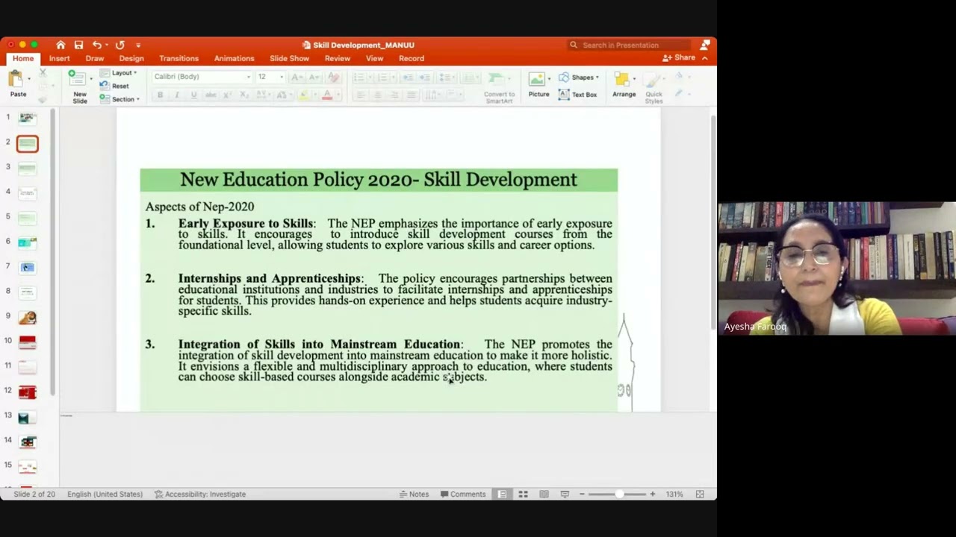Switch to the Draw tab
The height and width of the screenshot is (537, 956).
pyautogui.click(x=95, y=58)
